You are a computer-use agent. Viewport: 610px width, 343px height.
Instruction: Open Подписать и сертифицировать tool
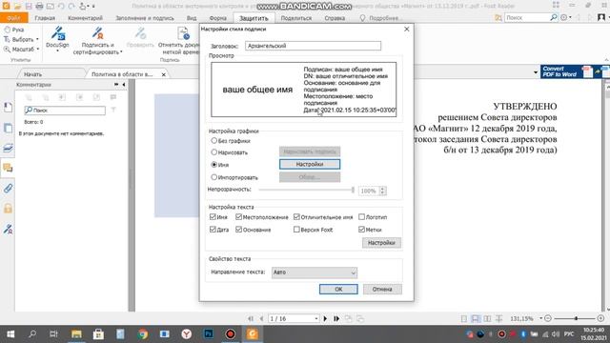pos(97,40)
